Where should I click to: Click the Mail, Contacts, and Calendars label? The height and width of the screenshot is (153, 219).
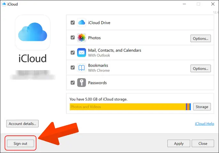115,50
